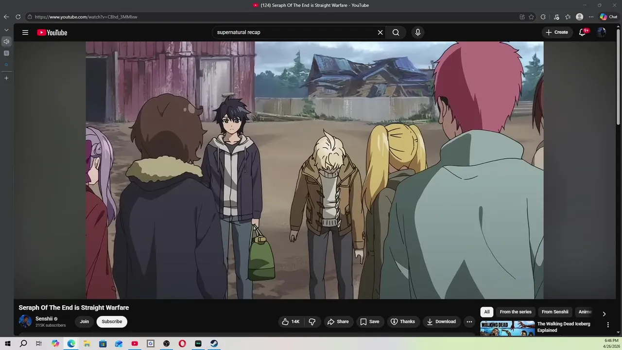Screen dimensions: 622x350
Task: Show next filter chips with the arrow
Action: [604, 314]
